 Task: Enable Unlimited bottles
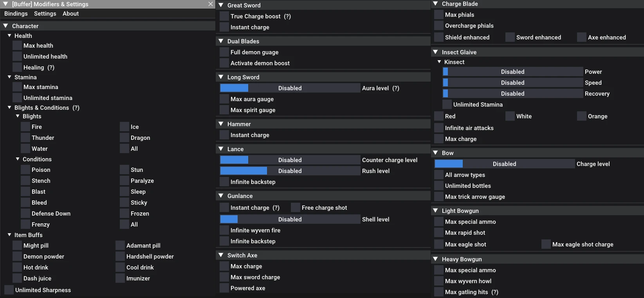[x=439, y=186]
